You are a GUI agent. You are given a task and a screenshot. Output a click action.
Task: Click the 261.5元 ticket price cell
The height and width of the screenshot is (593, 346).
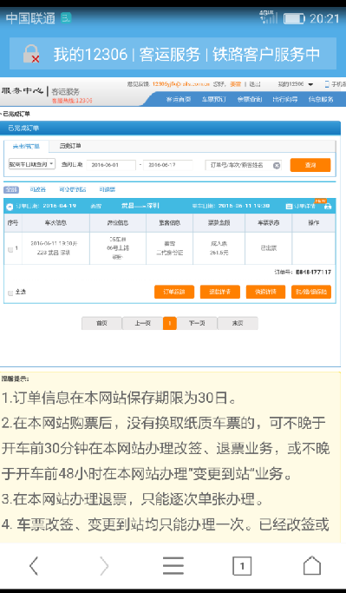(x=219, y=253)
